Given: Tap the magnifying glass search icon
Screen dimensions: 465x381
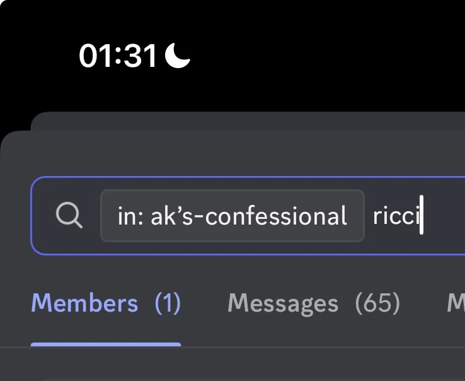Looking at the screenshot, I should click(x=69, y=215).
